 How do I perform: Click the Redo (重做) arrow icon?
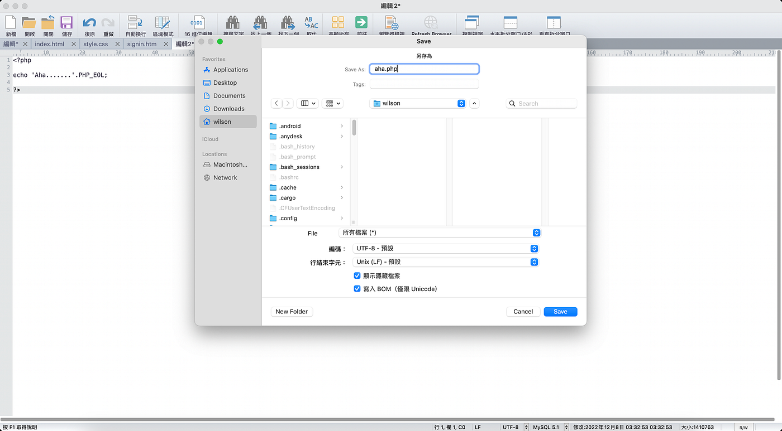[108, 23]
